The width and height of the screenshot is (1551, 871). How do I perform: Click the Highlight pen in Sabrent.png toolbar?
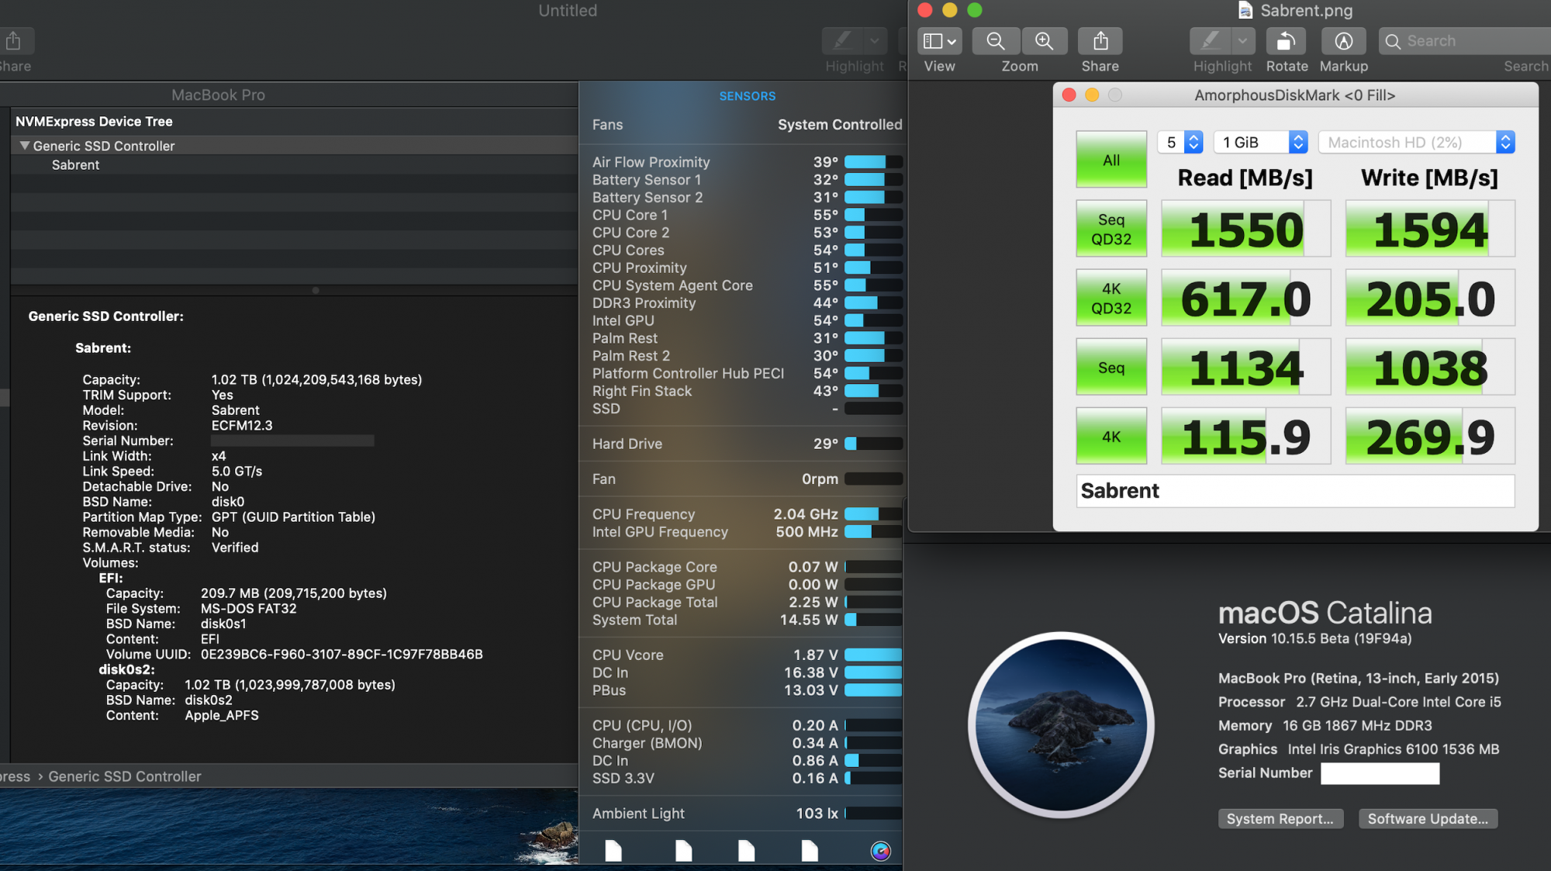coord(1211,41)
